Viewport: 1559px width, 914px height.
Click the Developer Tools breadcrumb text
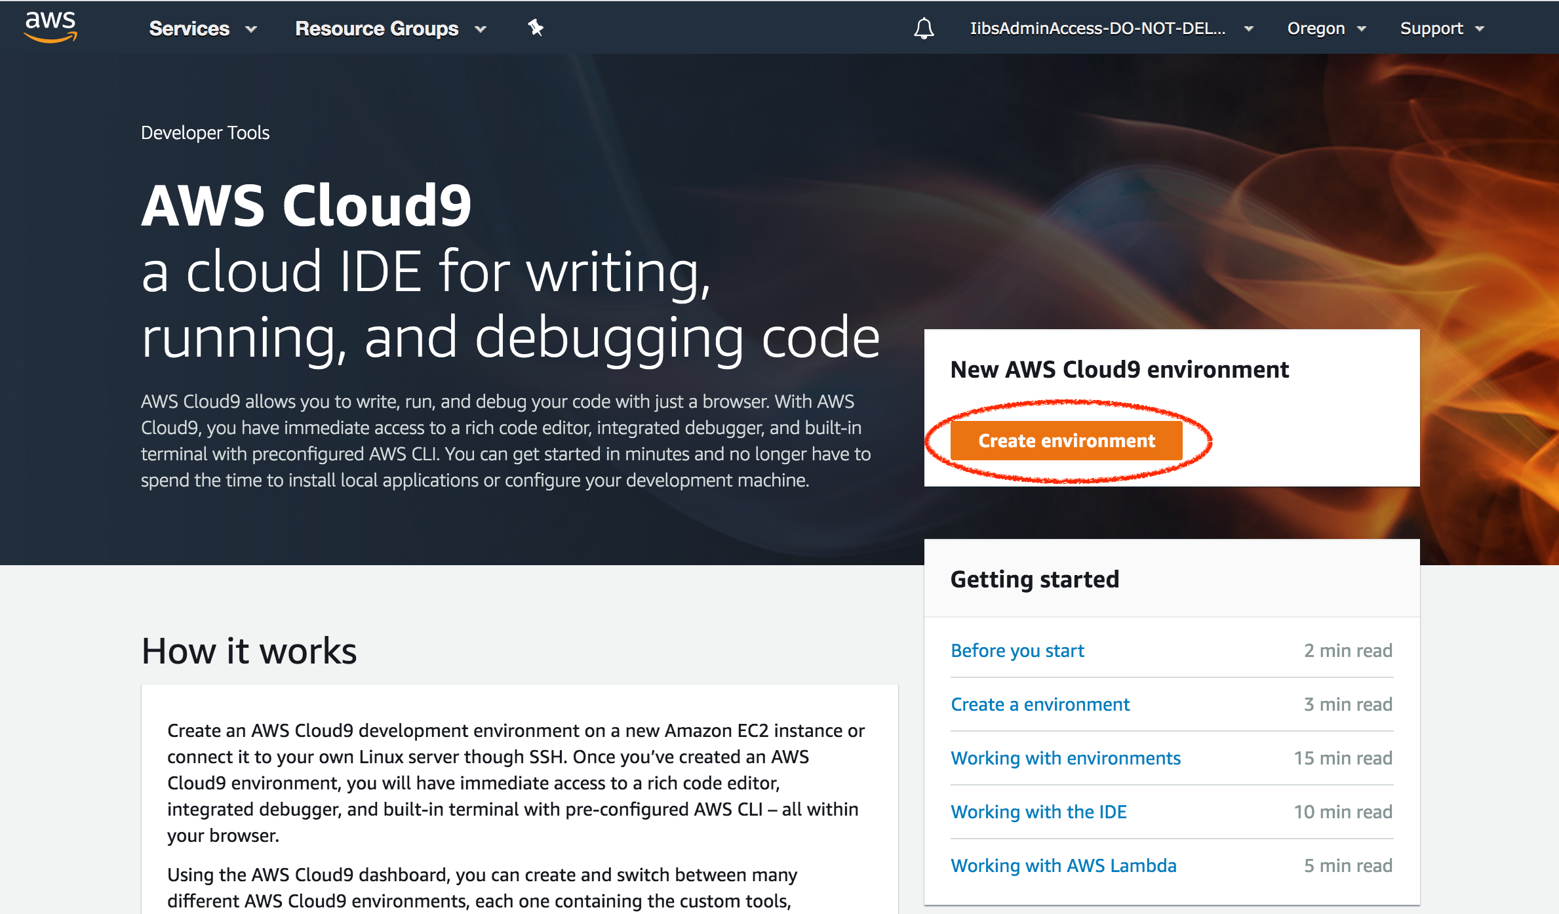(x=205, y=132)
